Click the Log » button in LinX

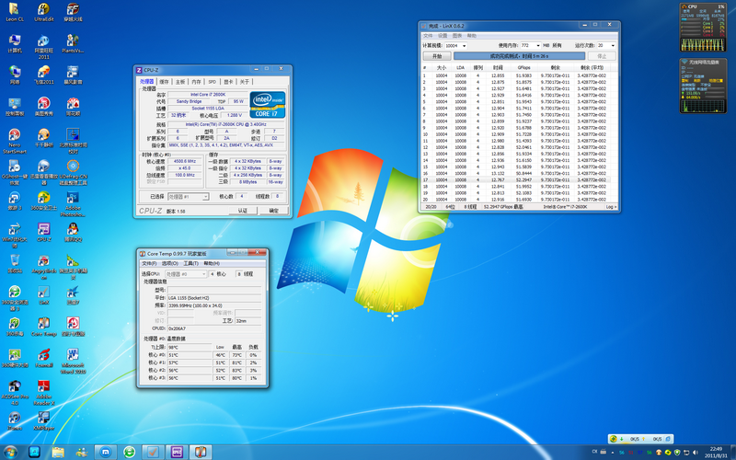click(x=611, y=206)
